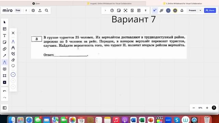Switch to the rightmost Online Whiteboard tab

point(183,3)
